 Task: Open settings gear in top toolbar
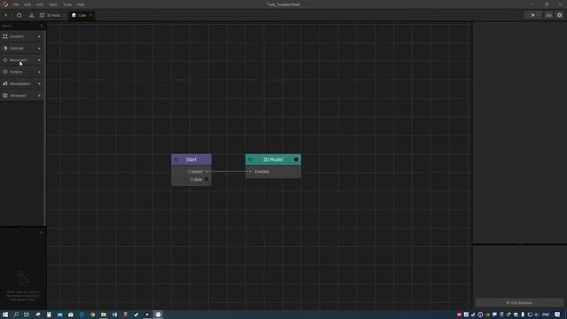pyautogui.click(x=559, y=15)
